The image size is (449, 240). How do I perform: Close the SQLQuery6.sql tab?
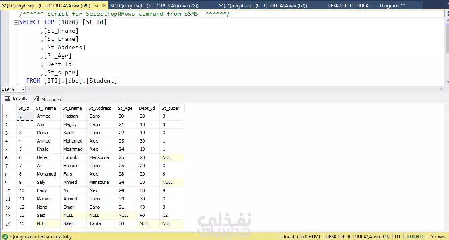[x=104, y=5]
